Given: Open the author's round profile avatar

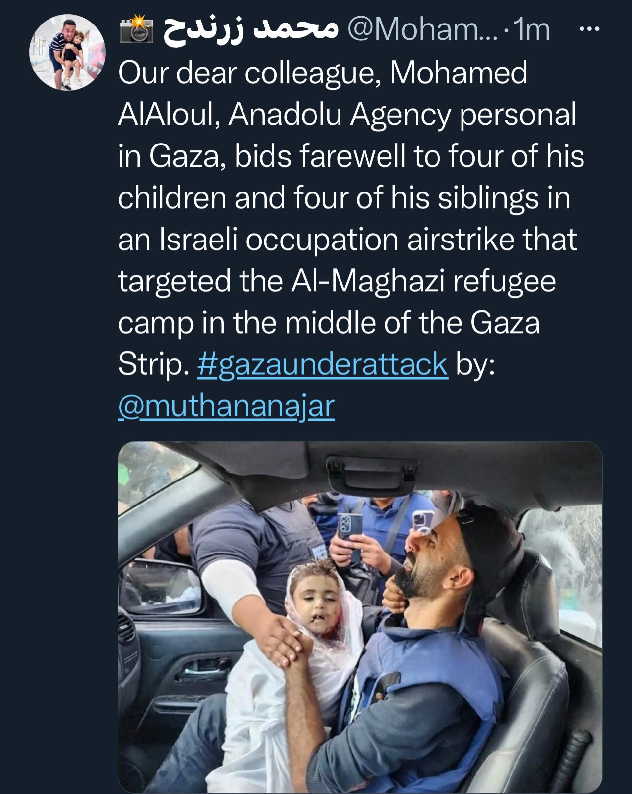Looking at the screenshot, I should [x=68, y=52].
